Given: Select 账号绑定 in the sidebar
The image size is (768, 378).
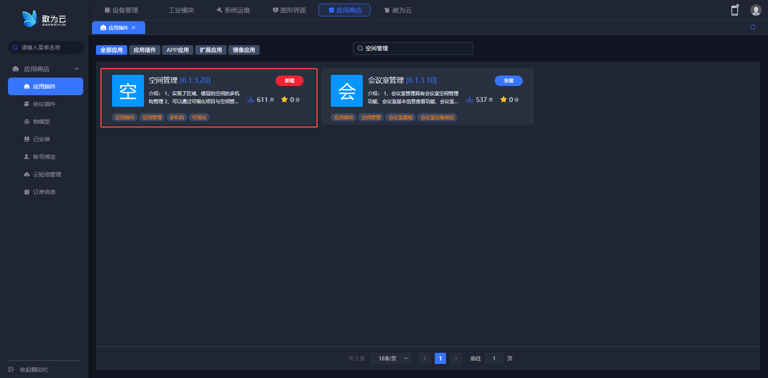Looking at the screenshot, I should pyautogui.click(x=46, y=157).
